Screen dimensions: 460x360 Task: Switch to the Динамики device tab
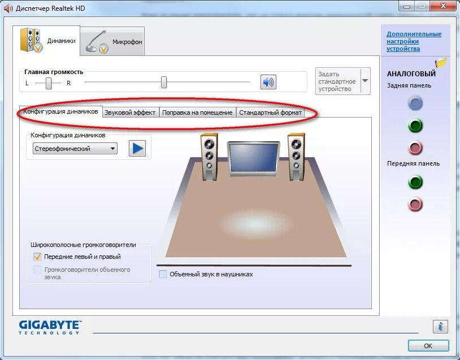(x=46, y=40)
